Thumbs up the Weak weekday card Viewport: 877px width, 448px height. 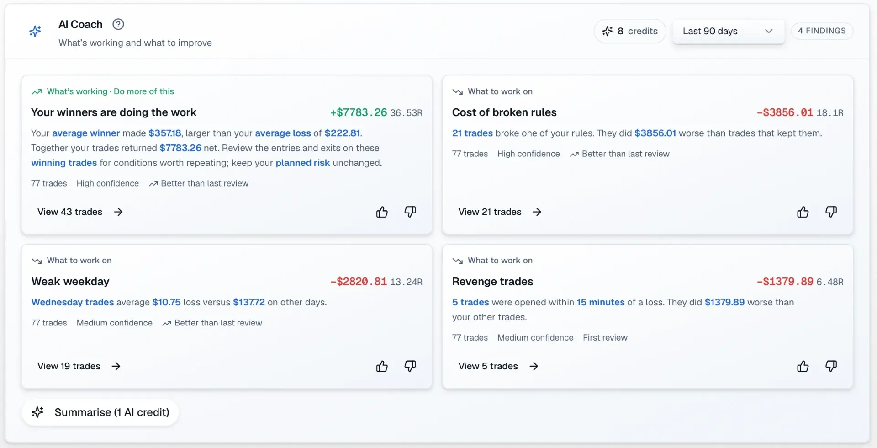coord(382,366)
